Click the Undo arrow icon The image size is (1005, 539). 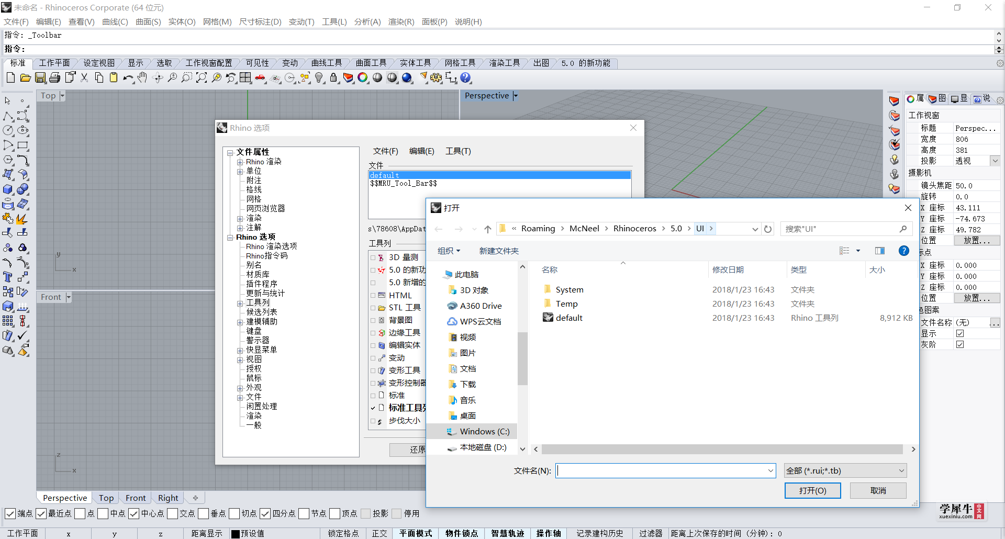(x=128, y=78)
